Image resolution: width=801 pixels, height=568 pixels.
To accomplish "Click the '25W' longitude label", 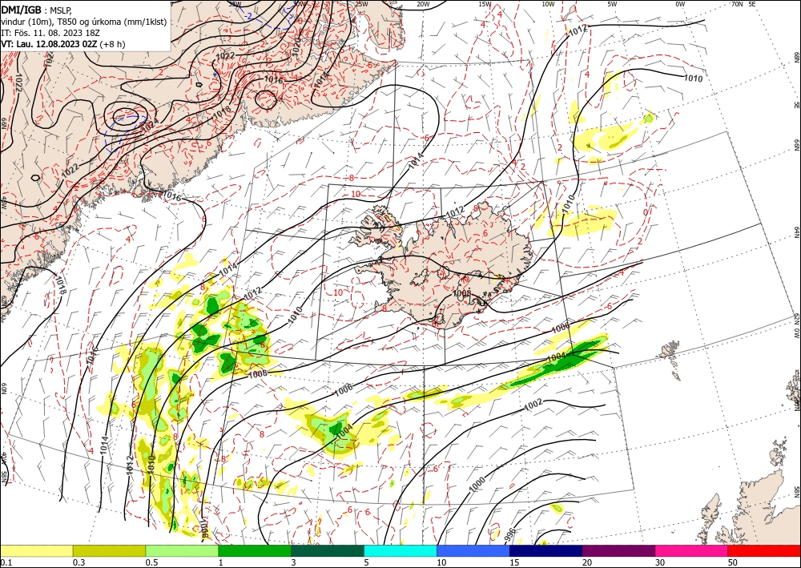I will [361, 5].
